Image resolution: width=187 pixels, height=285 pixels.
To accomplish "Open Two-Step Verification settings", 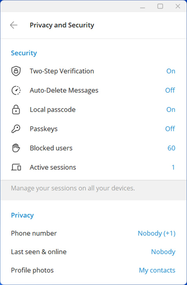I will pyautogui.click(x=62, y=71).
